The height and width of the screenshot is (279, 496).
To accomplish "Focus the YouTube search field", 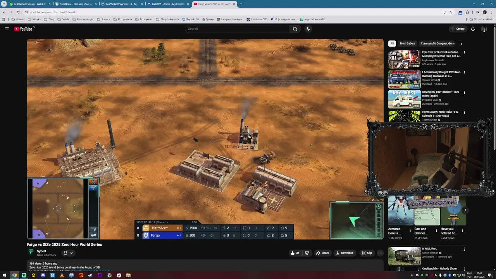I will click(237, 29).
